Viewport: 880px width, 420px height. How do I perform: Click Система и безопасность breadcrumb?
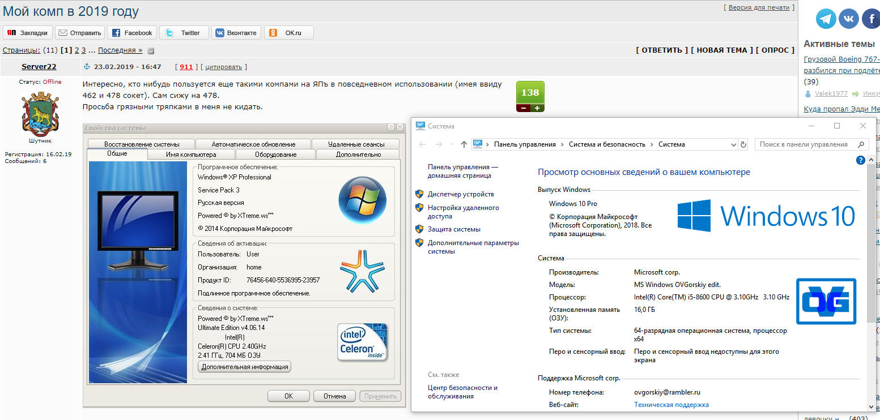pyautogui.click(x=607, y=144)
